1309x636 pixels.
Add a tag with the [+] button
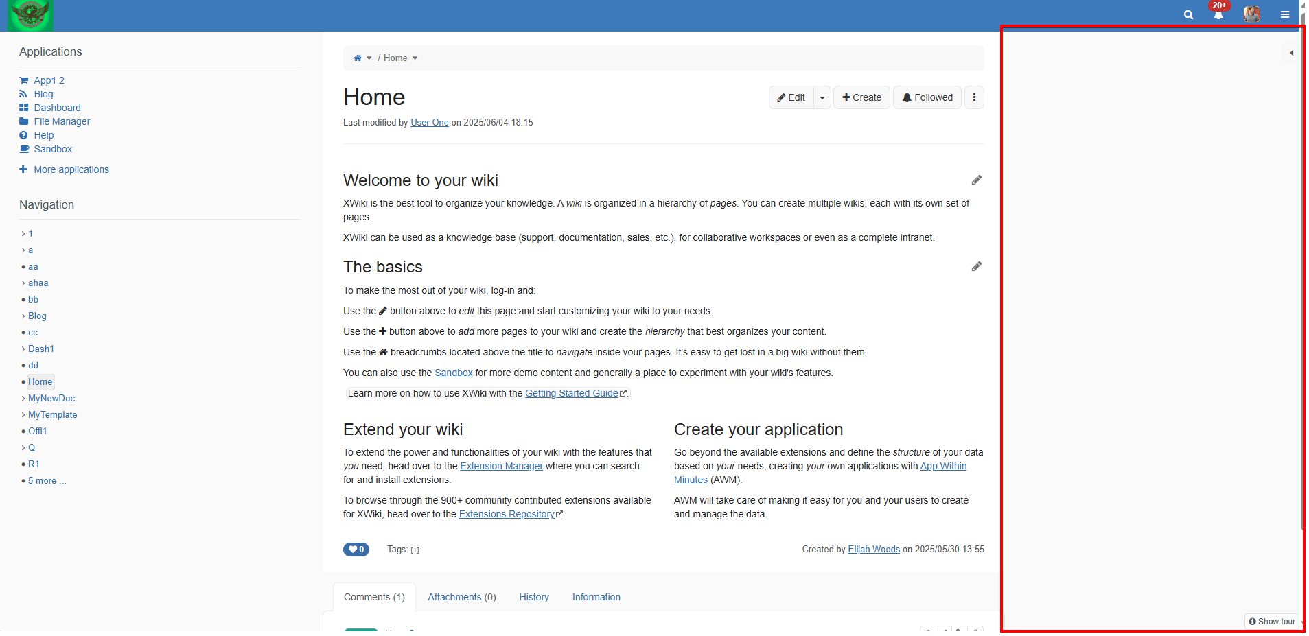(x=415, y=550)
